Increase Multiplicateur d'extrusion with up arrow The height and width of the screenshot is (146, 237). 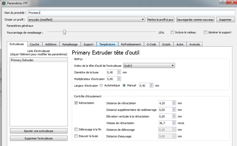pos(119,78)
